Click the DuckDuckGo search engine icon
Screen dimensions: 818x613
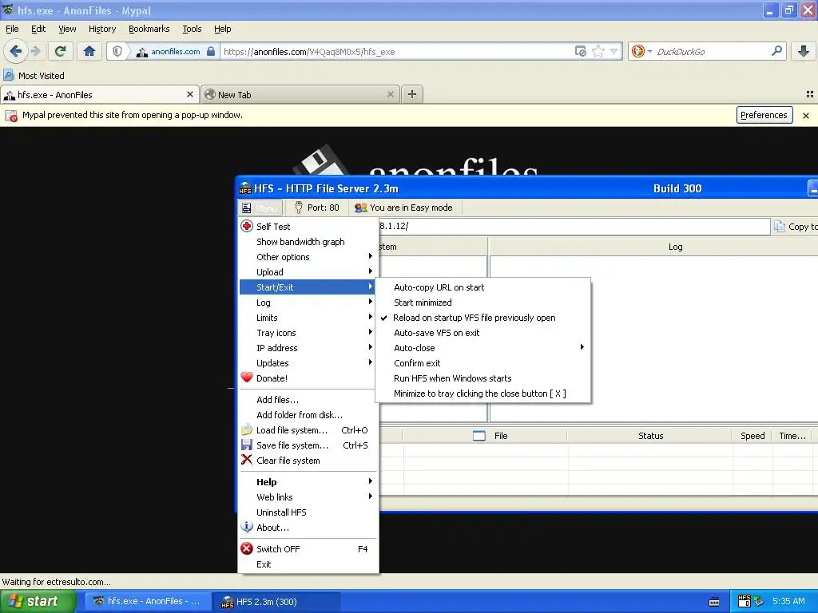pyautogui.click(x=637, y=51)
